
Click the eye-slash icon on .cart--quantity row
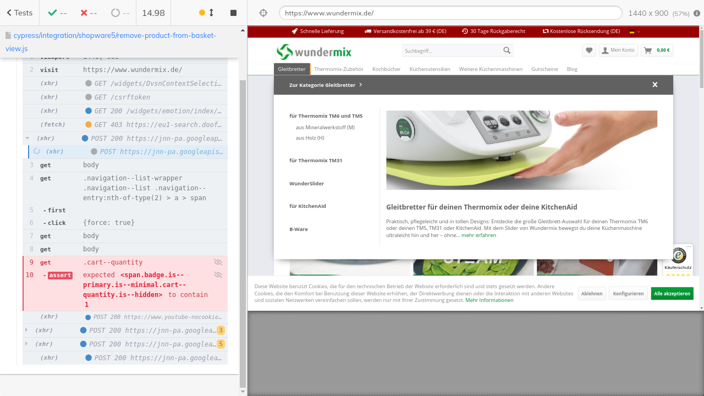[x=218, y=262]
